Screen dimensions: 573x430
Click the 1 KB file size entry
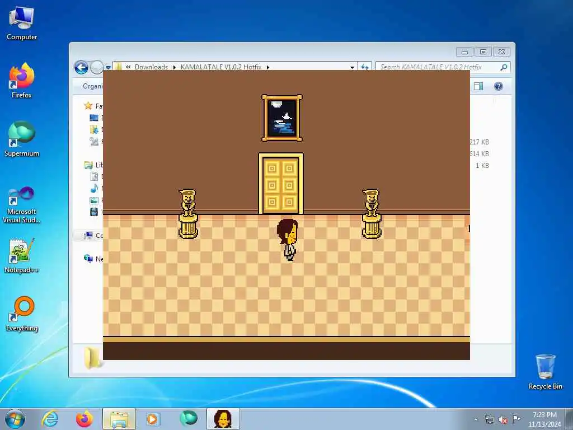click(482, 165)
